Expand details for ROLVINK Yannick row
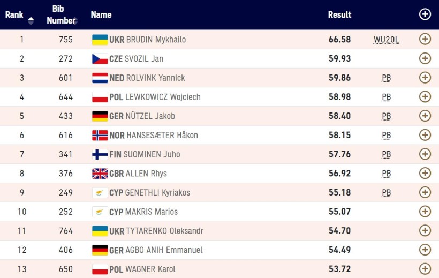Image resolution: width=439 pixels, height=278 pixels. coord(425,78)
